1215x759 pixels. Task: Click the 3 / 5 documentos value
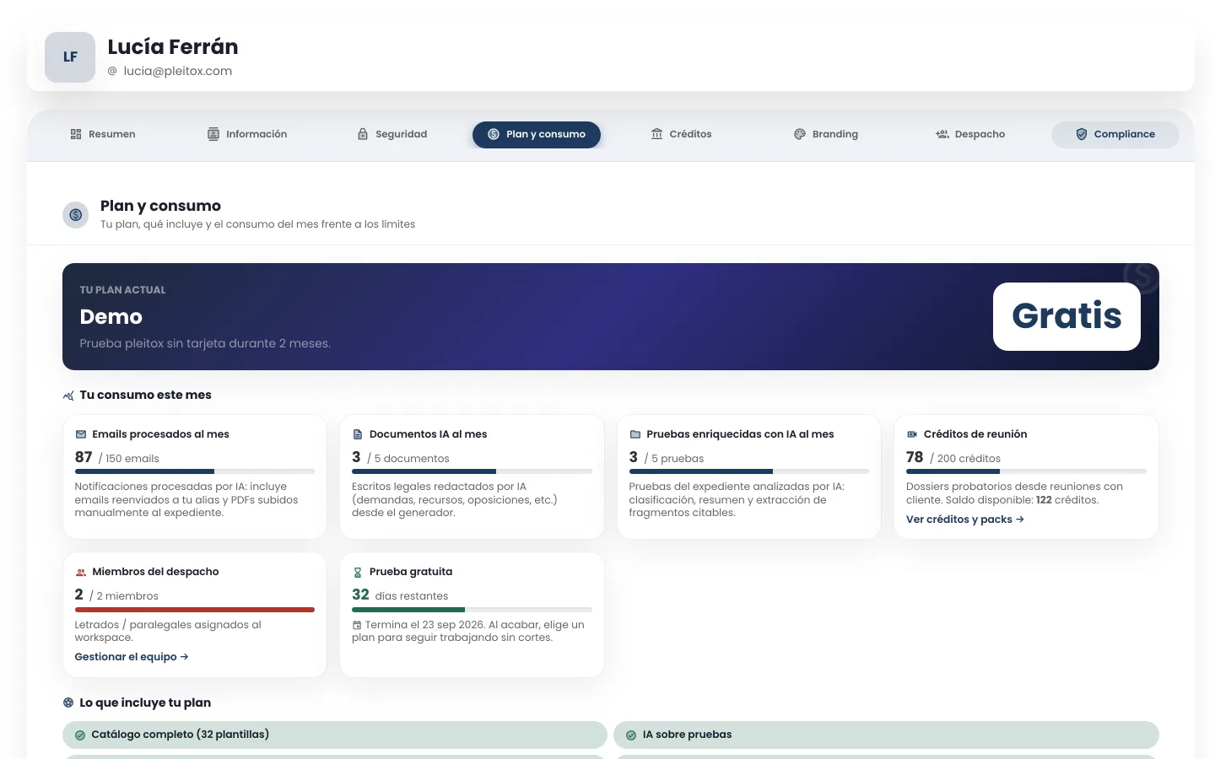pos(401,457)
